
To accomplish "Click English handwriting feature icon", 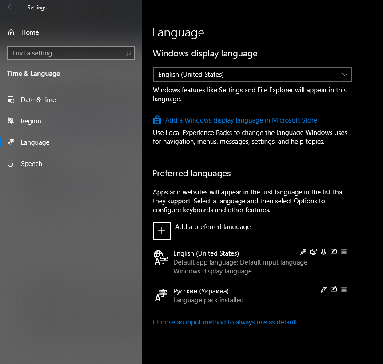I will pos(334,251).
